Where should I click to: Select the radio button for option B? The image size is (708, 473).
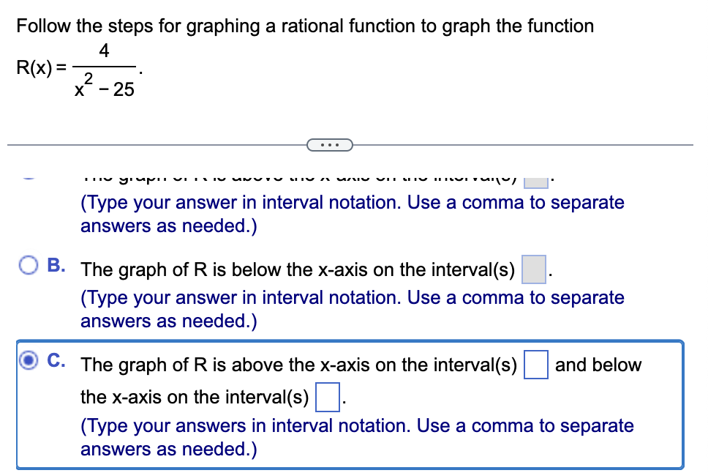(28, 265)
